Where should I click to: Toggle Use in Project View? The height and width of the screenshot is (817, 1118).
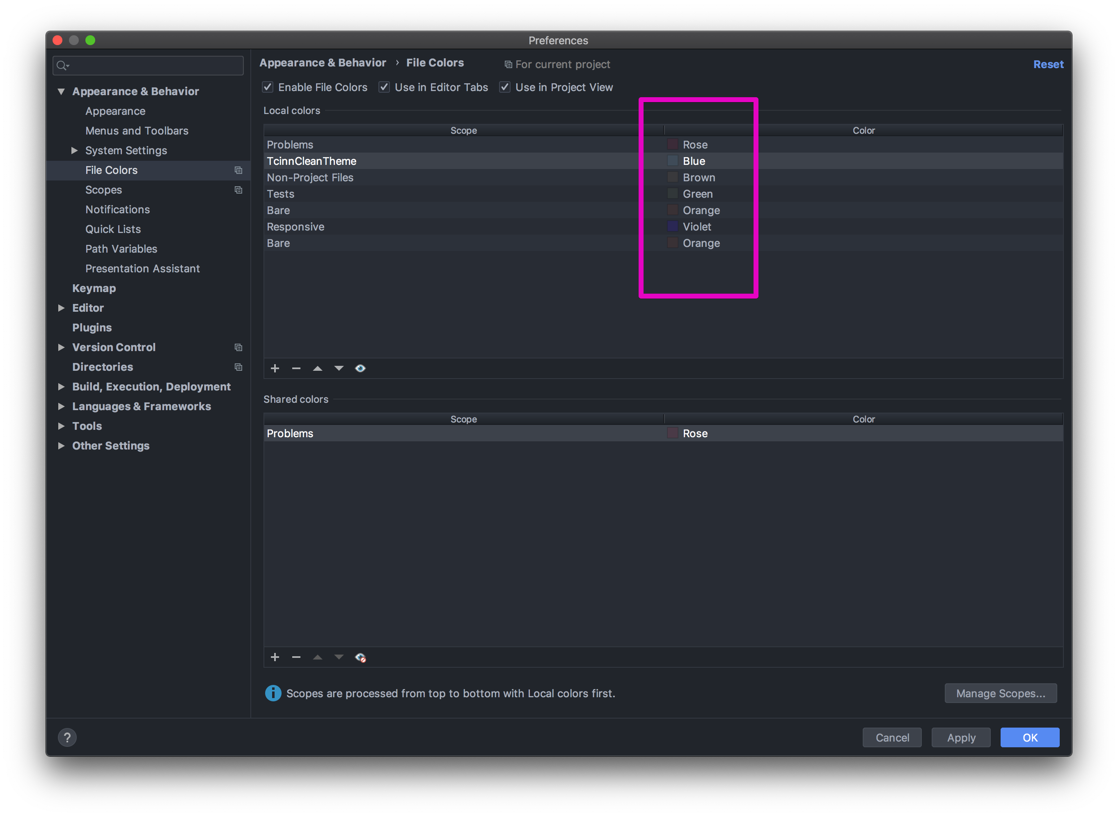tap(505, 87)
